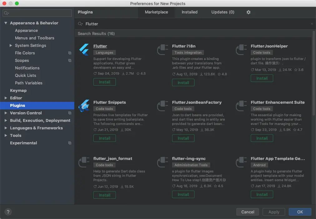Click the Version Control project-level icon

pyautogui.click(x=70, y=113)
